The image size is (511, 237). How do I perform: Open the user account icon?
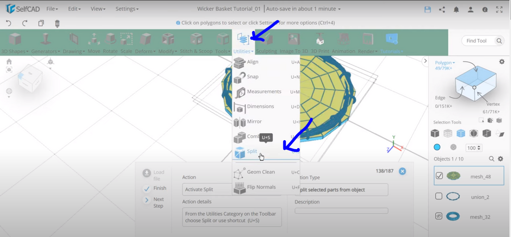[470, 9]
